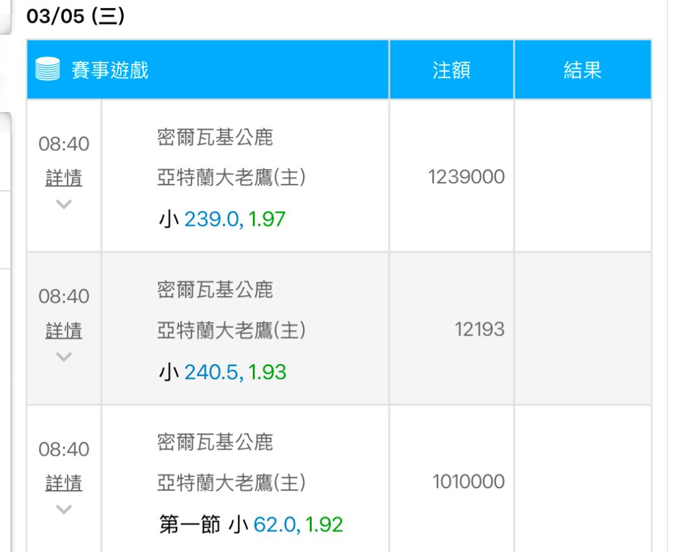676x552 pixels.
Task: Open 詳情 link for the 12193 bet
Action: pyautogui.click(x=64, y=330)
